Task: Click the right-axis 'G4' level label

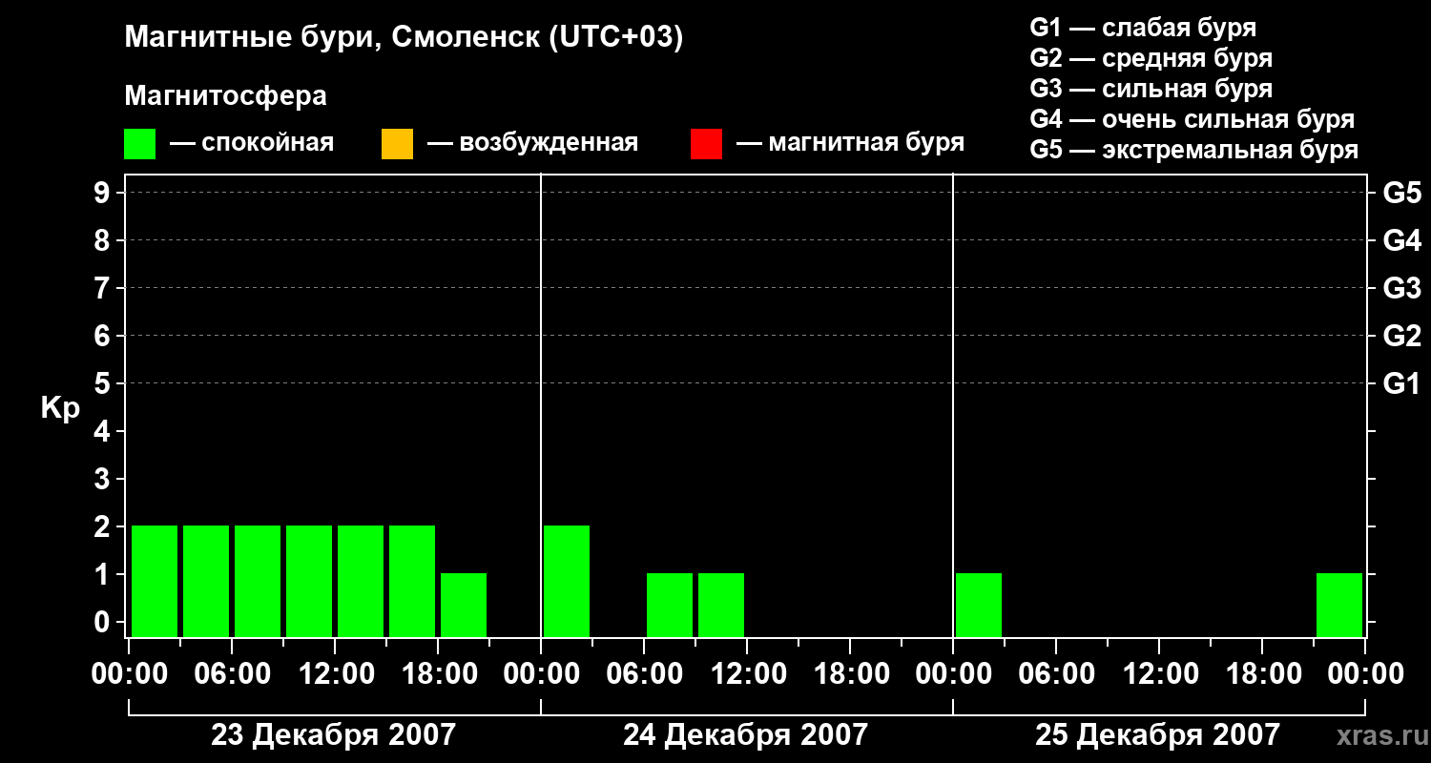Action: pyautogui.click(x=1401, y=240)
